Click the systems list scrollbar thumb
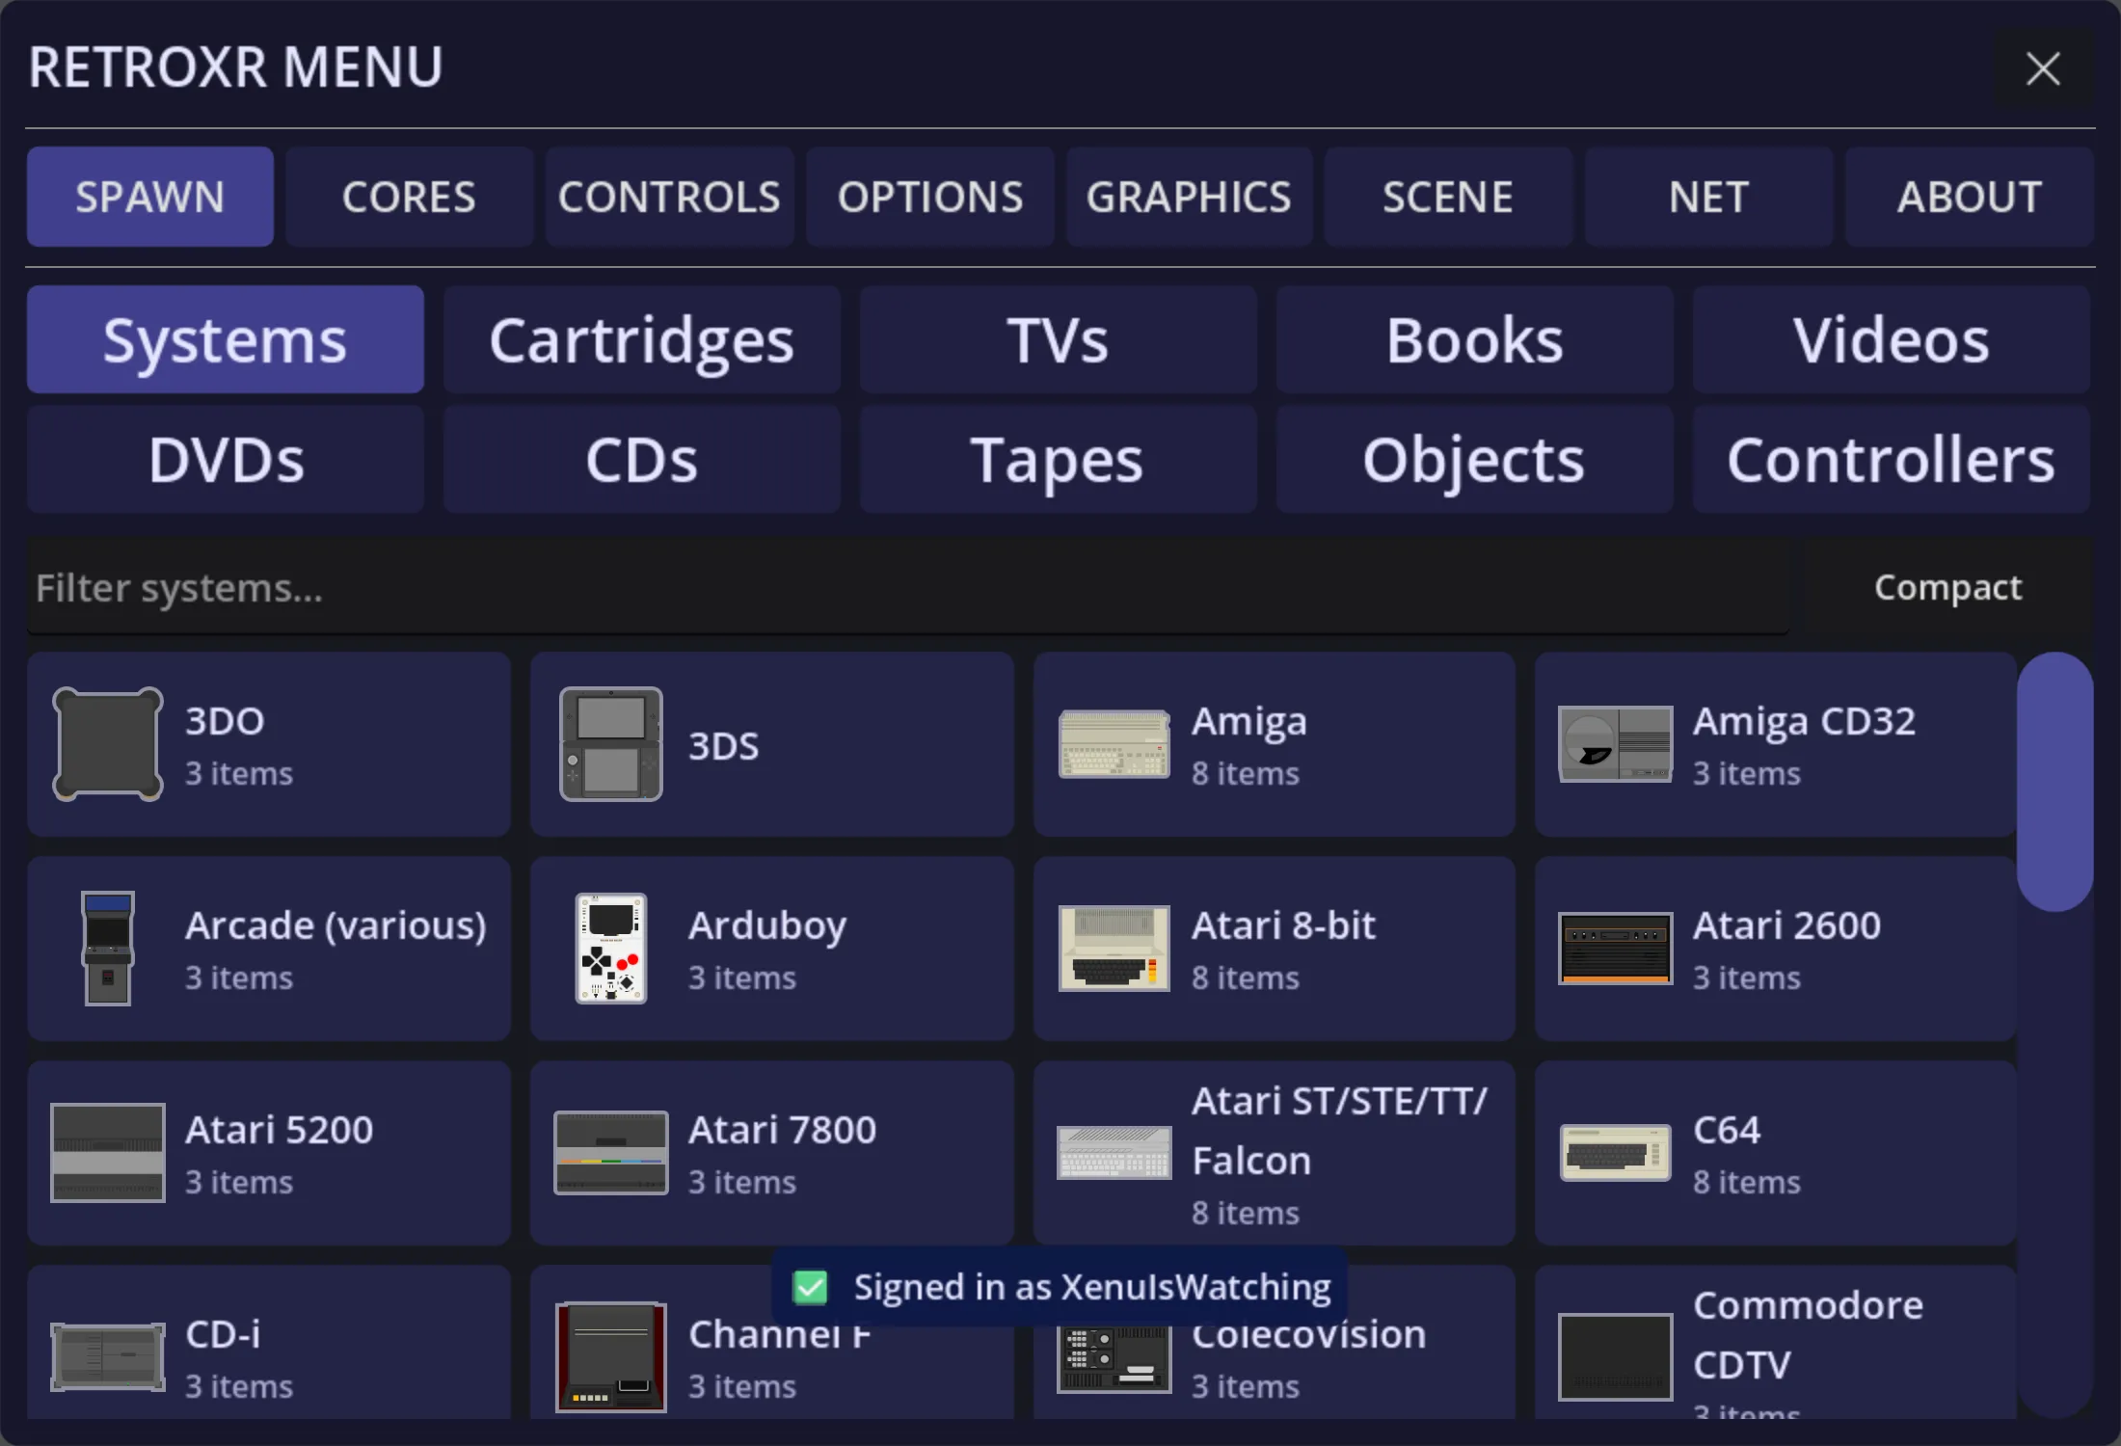Image resolution: width=2121 pixels, height=1446 pixels. point(2054,782)
